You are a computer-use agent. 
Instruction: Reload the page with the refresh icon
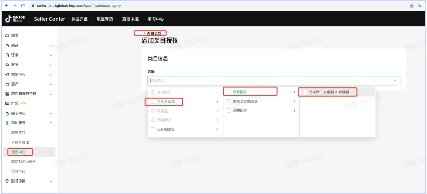(23, 5)
